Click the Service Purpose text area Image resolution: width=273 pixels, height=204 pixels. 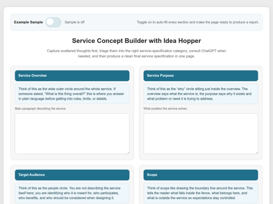click(201, 133)
